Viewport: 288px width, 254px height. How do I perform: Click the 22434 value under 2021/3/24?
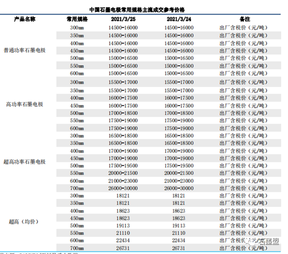click(x=179, y=240)
